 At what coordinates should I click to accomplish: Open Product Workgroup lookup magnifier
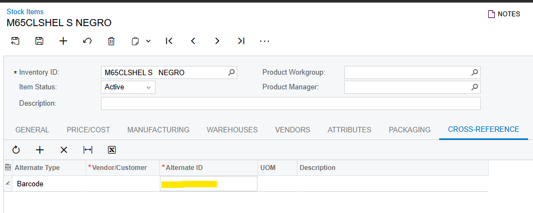click(x=475, y=72)
